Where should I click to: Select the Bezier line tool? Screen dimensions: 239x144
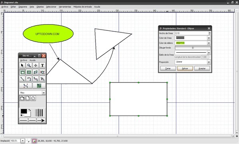pyautogui.click(x=26, y=86)
